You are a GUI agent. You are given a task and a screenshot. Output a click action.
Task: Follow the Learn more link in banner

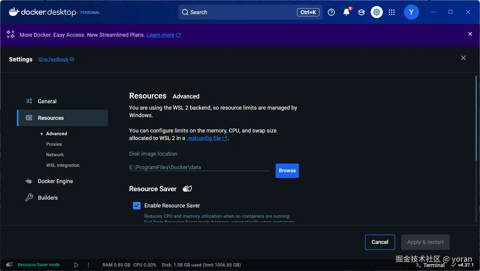164,35
